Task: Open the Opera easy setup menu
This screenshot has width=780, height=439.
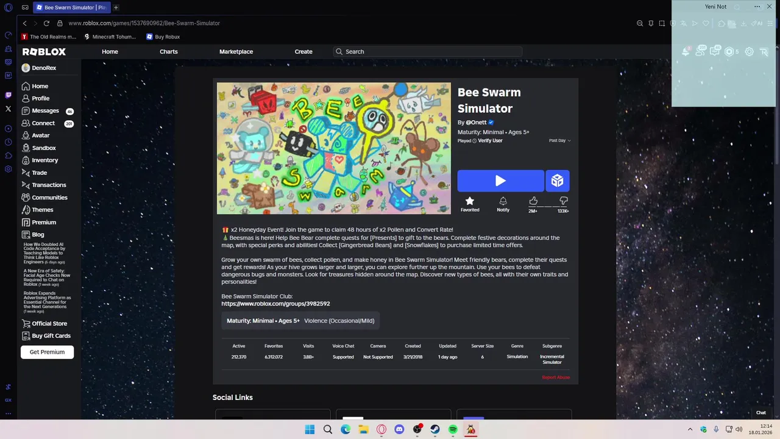Action: [769, 23]
